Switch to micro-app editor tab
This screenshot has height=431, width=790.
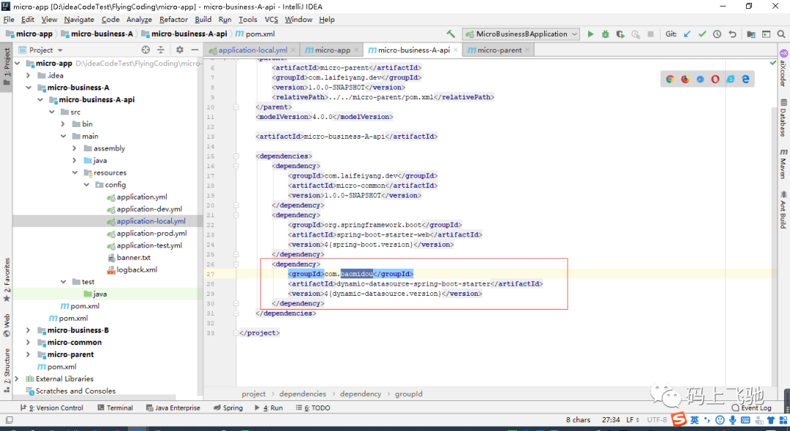[331, 50]
